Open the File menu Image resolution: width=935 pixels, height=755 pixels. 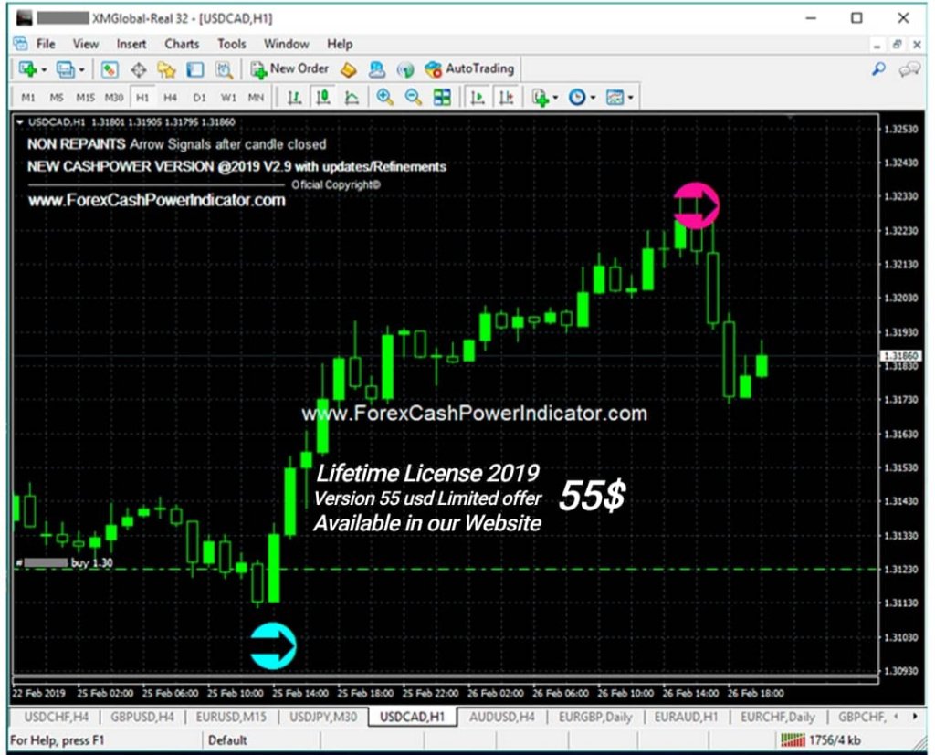click(46, 44)
